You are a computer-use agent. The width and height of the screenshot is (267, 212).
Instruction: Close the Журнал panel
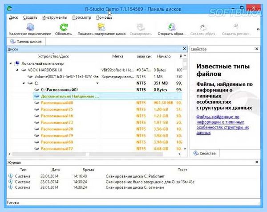coord(257,162)
